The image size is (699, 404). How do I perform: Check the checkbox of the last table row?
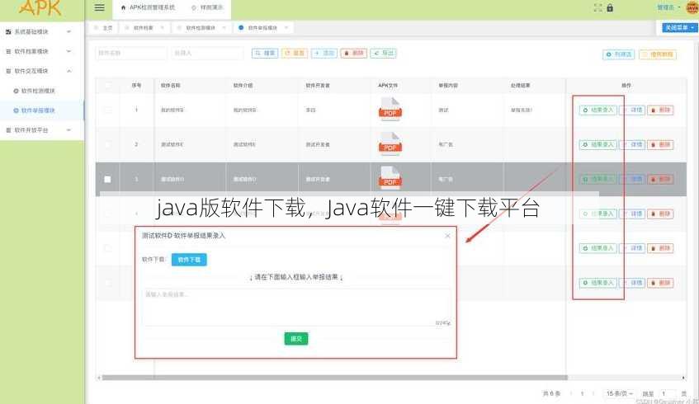click(107, 283)
